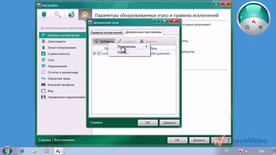Click OK in Настройка window
The width and height of the screenshot is (276, 155).
pos(177,140)
